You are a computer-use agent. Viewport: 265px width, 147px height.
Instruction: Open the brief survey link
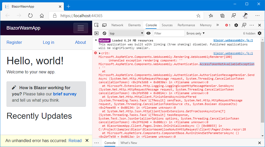click(65, 94)
